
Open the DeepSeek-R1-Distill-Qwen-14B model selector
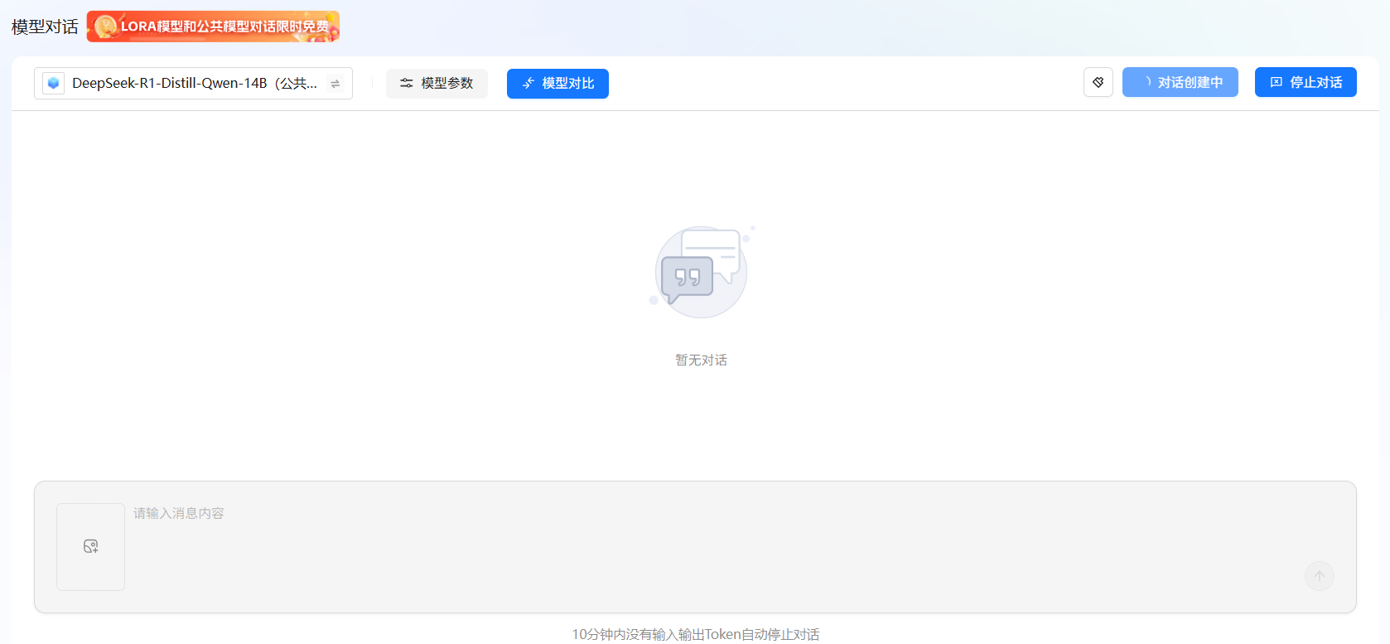193,83
